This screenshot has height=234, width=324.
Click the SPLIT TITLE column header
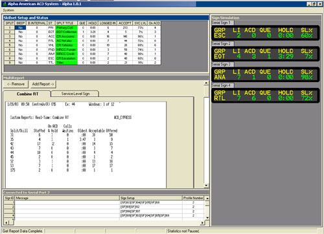(66, 23)
